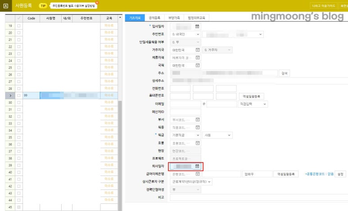348x211 pixels.
Task: Open the bank code lookup for 급여이체은행
Action: 198,174
